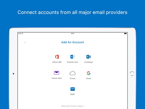145x109 pixels.
Task: Click the 9:41 clock in the status bar
Action: click(x=72, y=33)
